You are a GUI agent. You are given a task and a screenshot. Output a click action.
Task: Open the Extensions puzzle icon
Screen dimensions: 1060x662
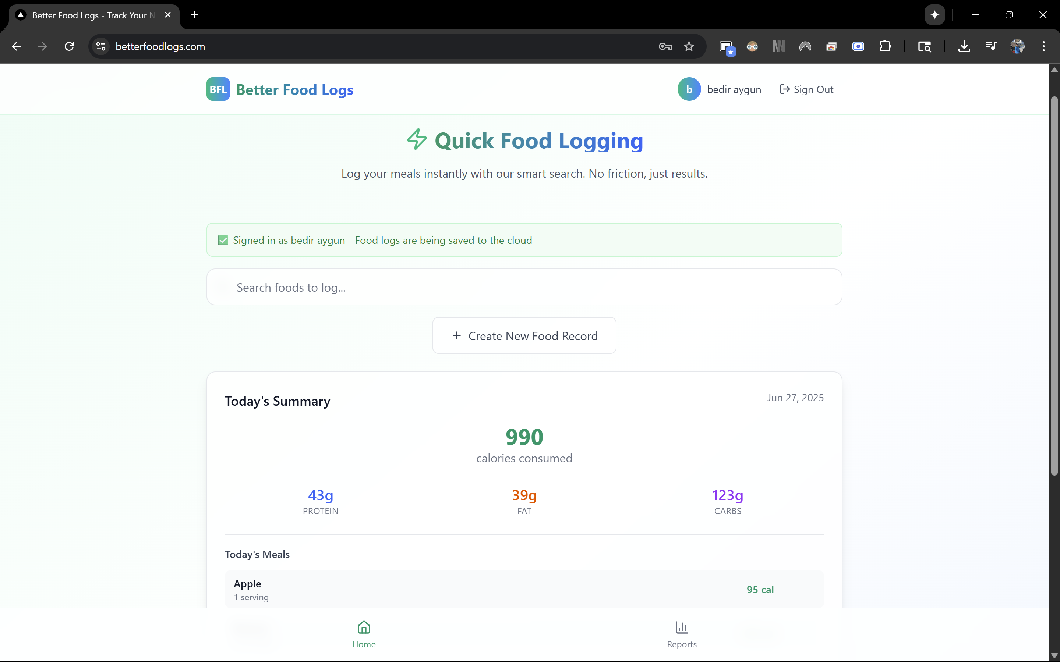coord(885,46)
